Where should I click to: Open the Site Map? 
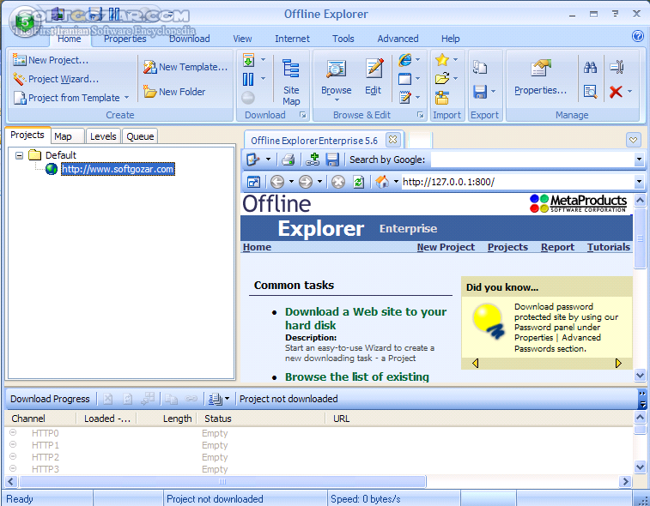point(291,81)
